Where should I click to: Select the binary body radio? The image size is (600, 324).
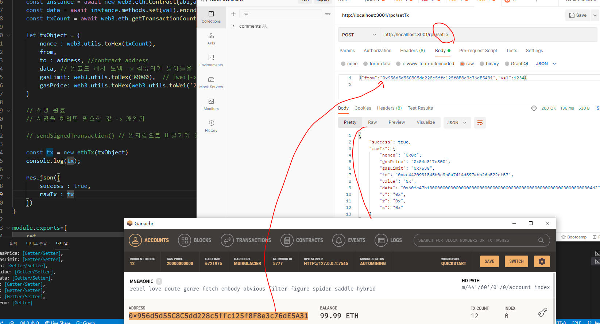[x=482, y=64]
